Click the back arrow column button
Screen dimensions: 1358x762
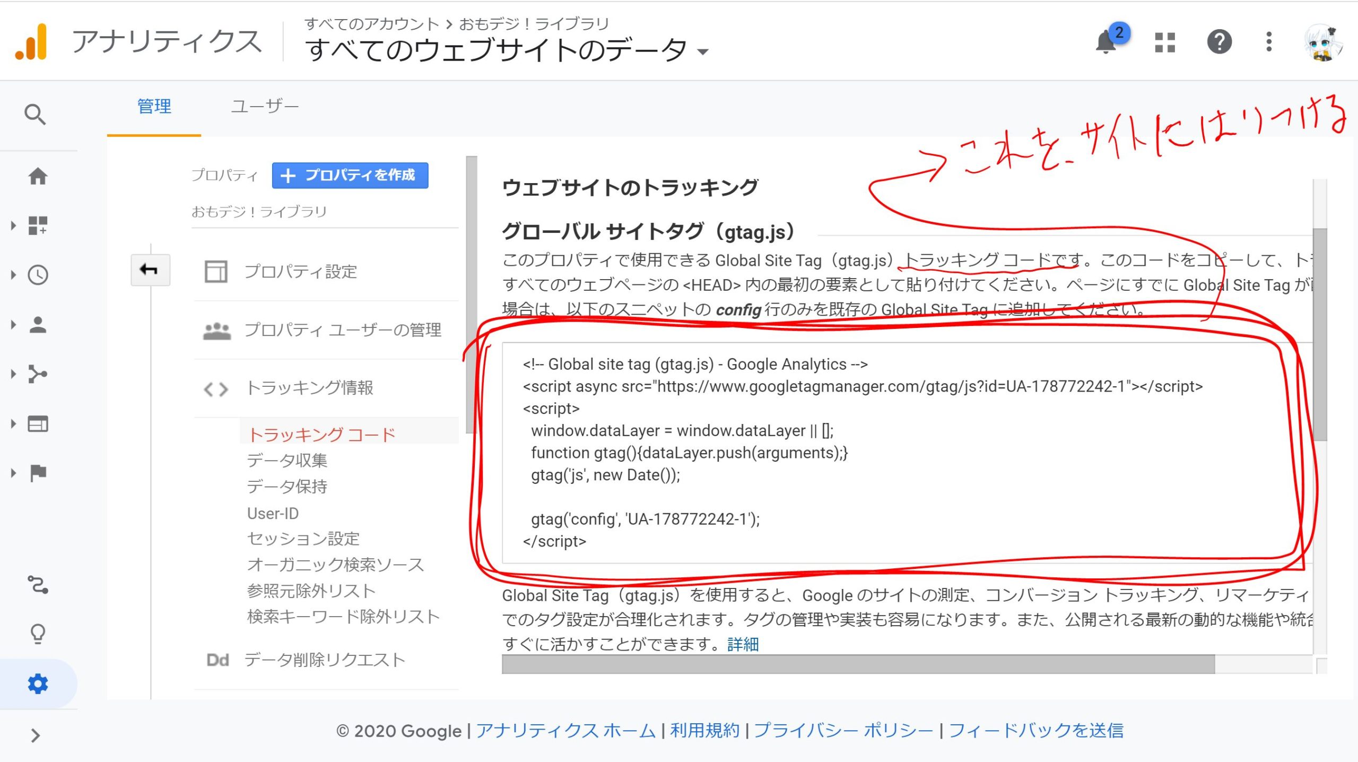150,270
